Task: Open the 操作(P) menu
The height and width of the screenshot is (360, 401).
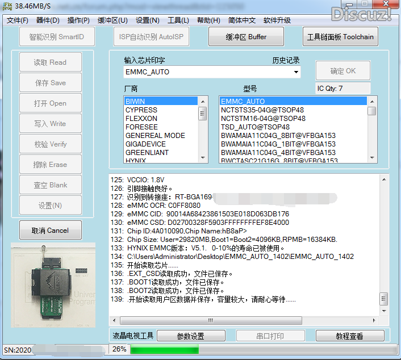Action: tap(78, 20)
